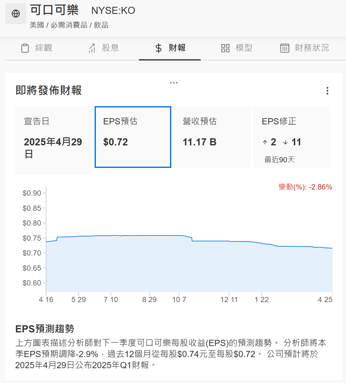Click the $0.75 y-axis label
The height and width of the screenshot is (383, 346).
coord(32,238)
